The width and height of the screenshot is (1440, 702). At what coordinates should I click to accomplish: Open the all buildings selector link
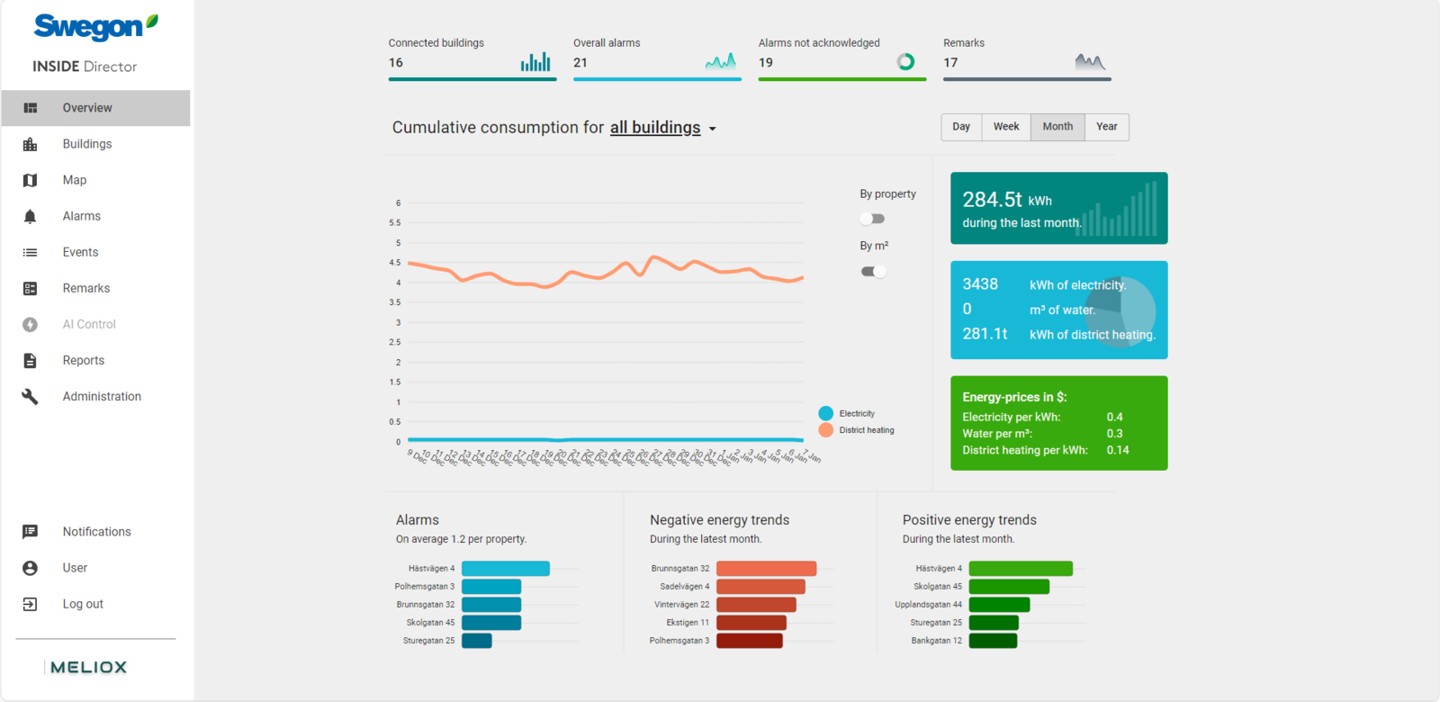[654, 128]
